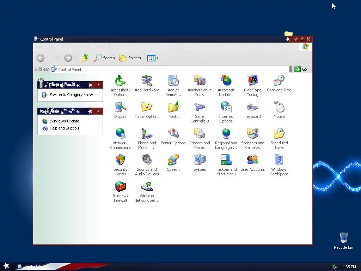Toggle the Folders pane button
The height and width of the screenshot is (271, 361).
click(x=130, y=58)
